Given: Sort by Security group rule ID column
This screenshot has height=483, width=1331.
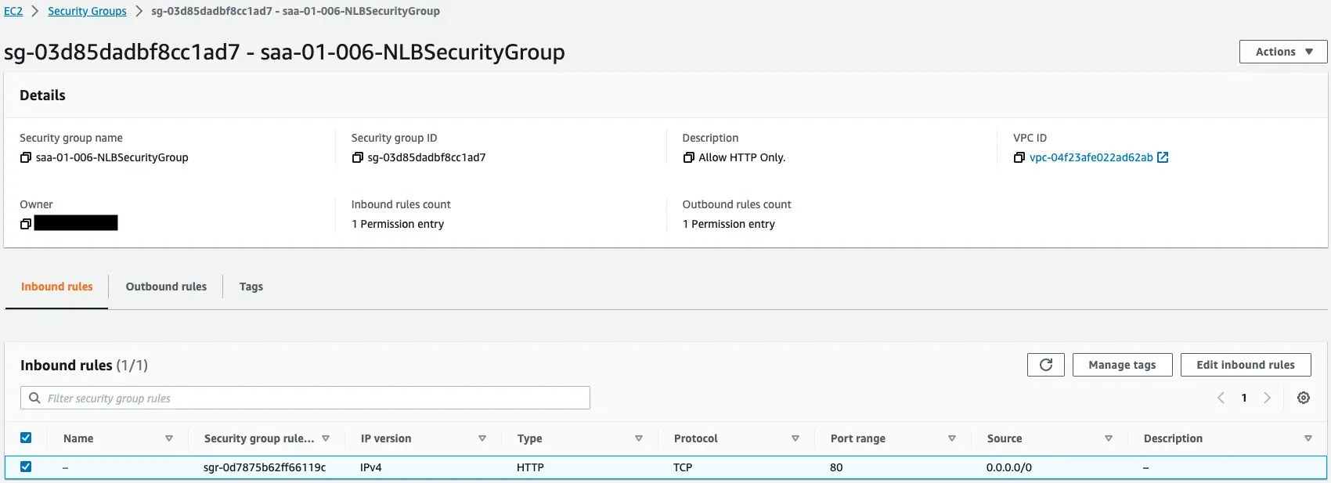Looking at the screenshot, I should tap(326, 438).
